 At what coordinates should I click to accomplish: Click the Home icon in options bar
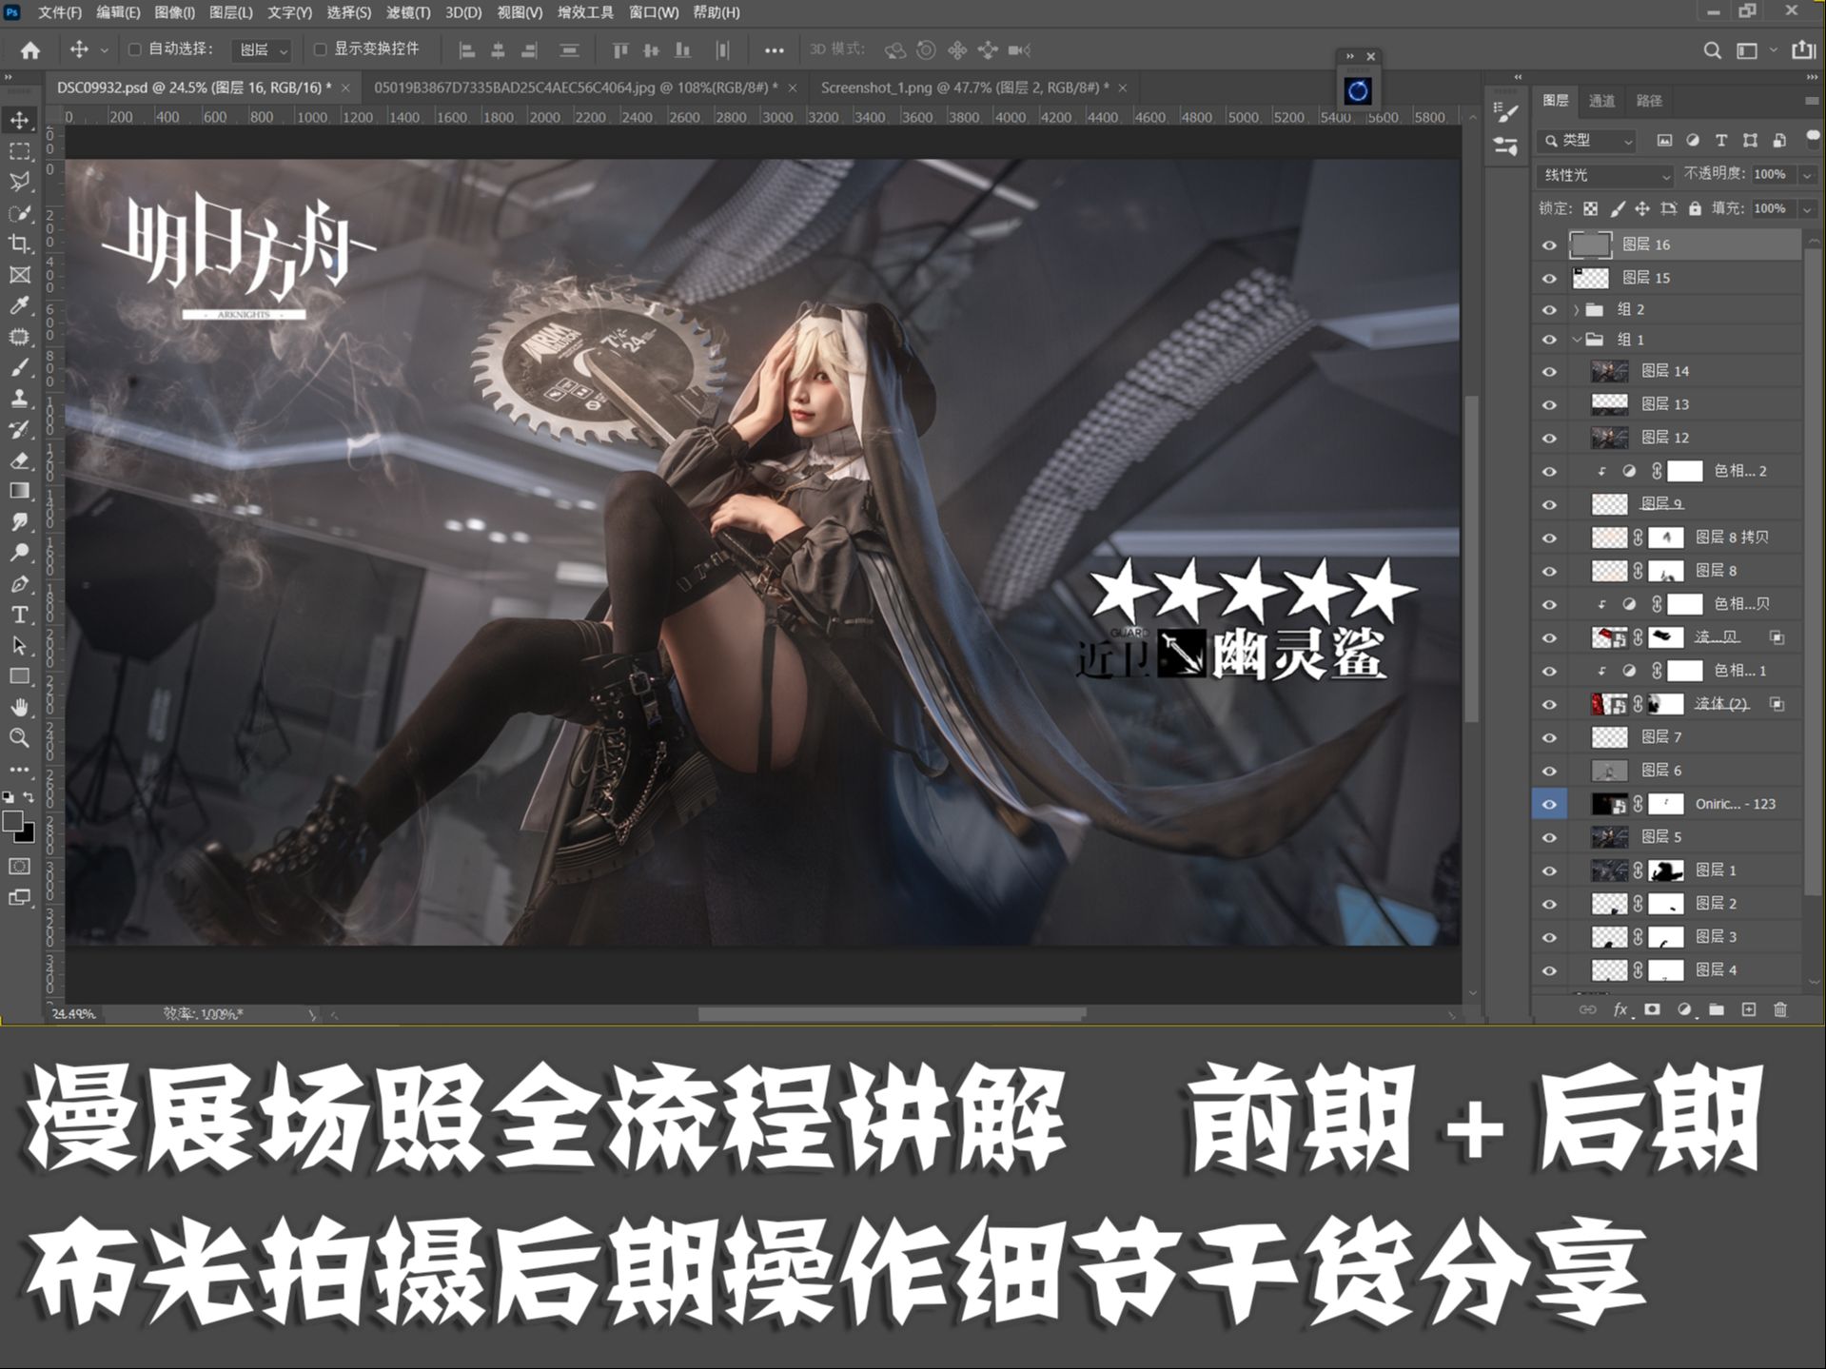coord(30,50)
